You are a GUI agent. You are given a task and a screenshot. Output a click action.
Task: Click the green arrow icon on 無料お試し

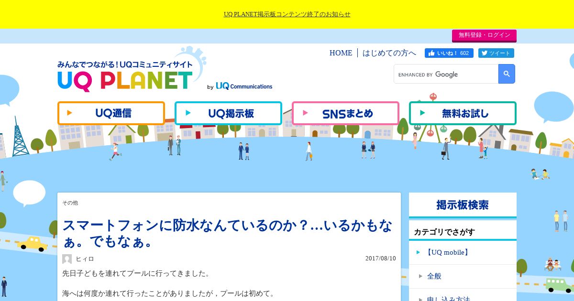[x=422, y=113]
